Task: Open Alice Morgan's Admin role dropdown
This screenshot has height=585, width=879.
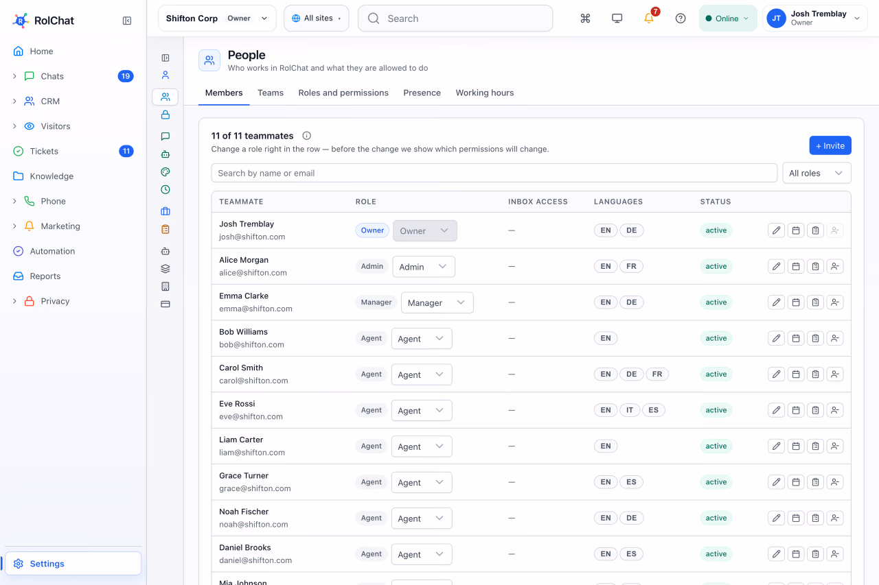Action: pos(424,267)
